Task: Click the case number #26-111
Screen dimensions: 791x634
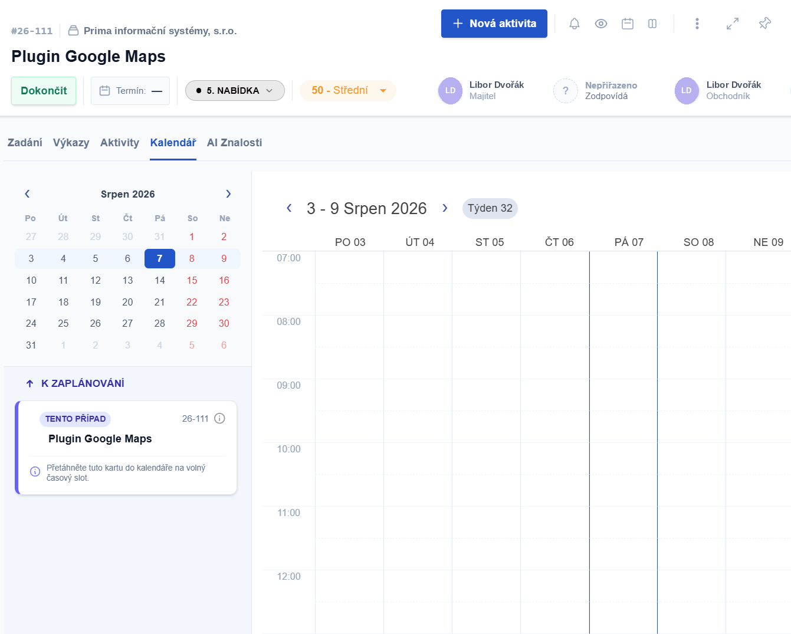Action: (x=32, y=31)
